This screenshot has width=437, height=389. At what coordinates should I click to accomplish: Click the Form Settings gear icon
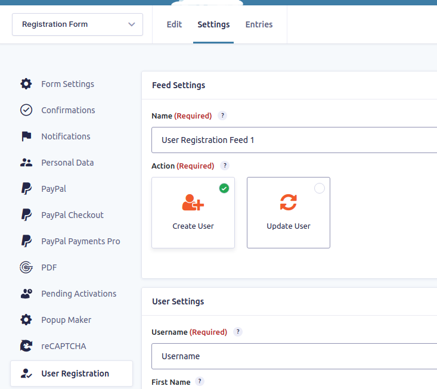point(26,84)
